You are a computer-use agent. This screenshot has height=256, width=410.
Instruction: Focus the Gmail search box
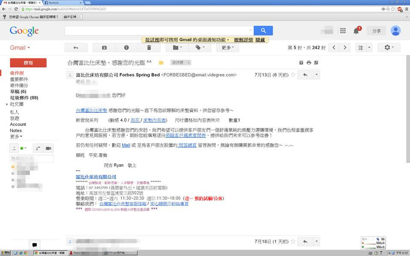[156, 31]
